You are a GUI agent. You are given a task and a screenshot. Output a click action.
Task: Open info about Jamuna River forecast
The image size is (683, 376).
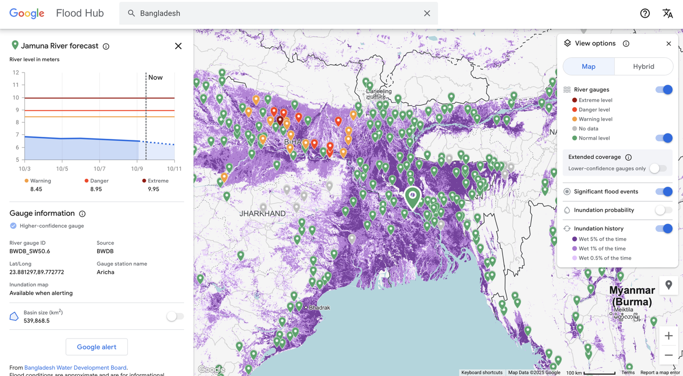click(106, 46)
